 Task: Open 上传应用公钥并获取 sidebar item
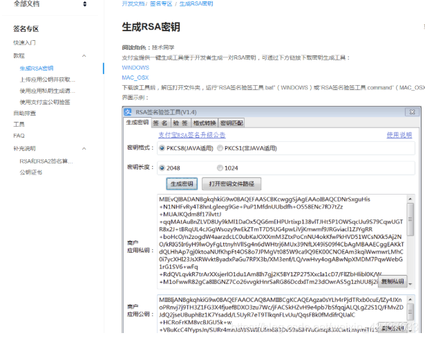tap(48, 80)
